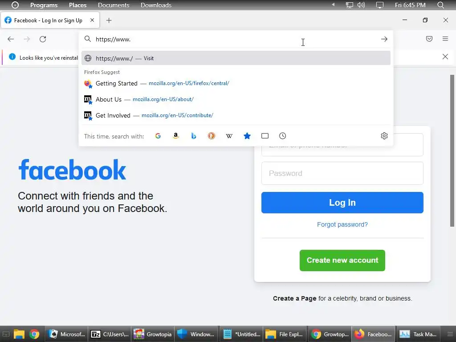Open the Places menu
This screenshot has width=456, height=342.
(77, 5)
